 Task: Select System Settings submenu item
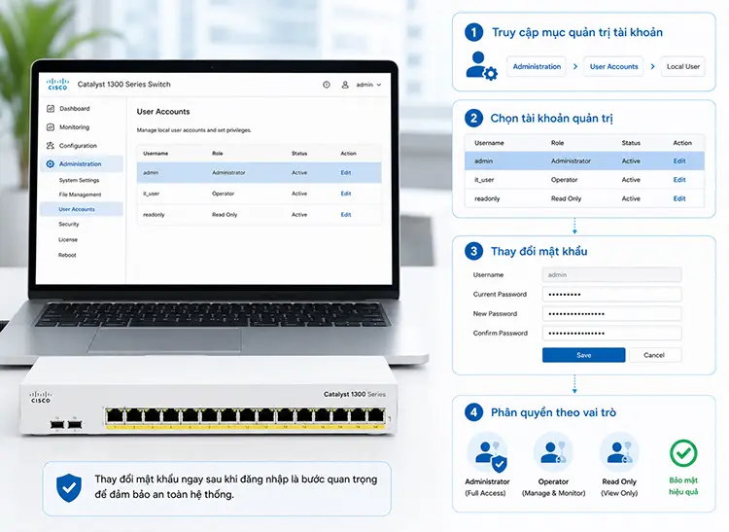coord(79,180)
